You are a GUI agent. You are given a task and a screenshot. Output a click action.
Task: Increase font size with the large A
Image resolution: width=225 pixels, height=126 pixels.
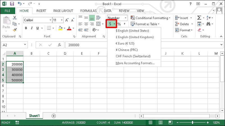pos(67,20)
